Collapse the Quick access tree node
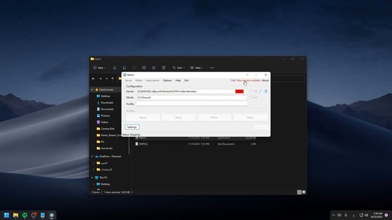Viewport: 392px width, 220px height. [x=92, y=90]
